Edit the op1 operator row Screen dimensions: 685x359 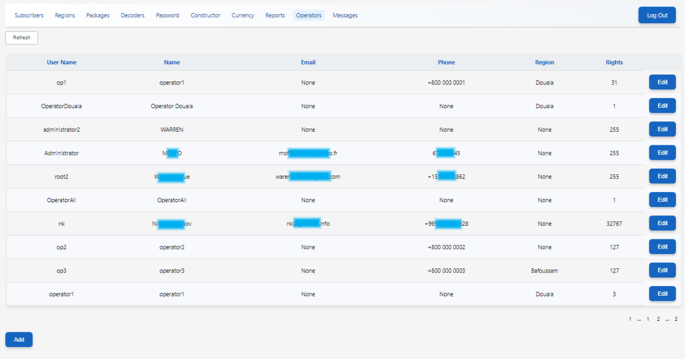click(x=662, y=83)
